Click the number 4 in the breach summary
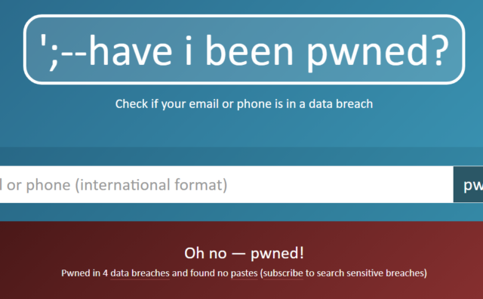 click(x=106, y=273)
